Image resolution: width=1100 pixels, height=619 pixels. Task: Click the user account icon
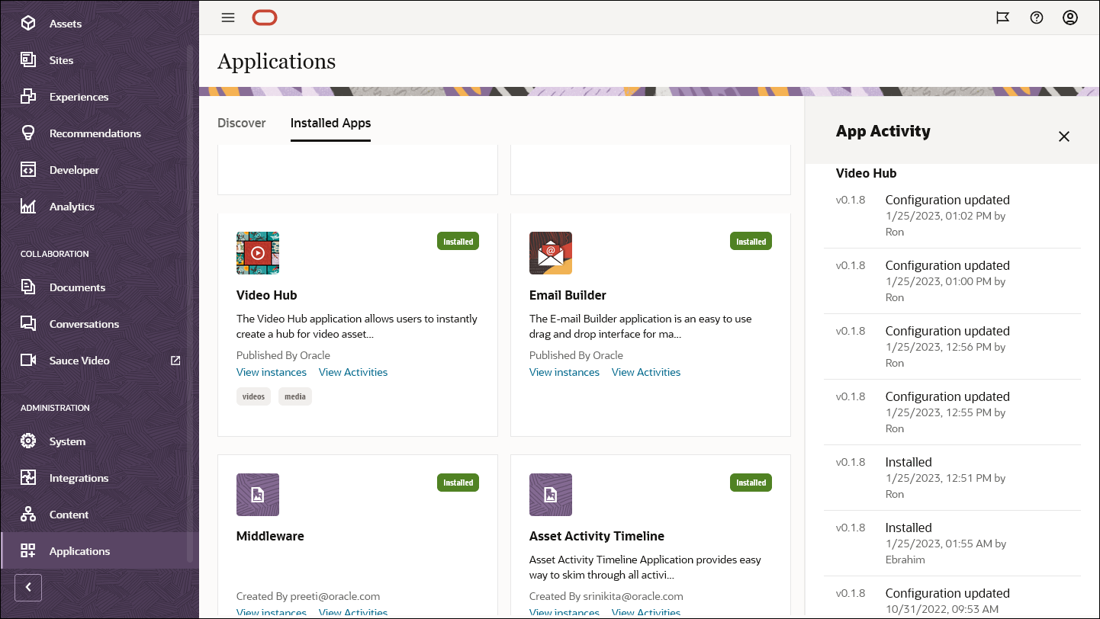tap(1069, 17)
